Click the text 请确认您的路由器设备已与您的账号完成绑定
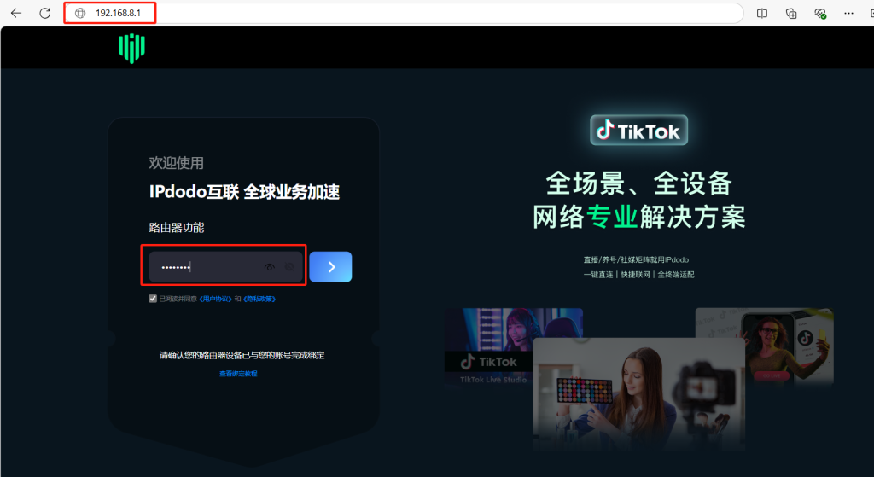 242,356
